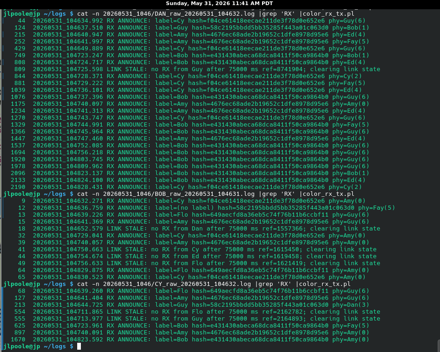
Task: Click line number 64 in BOB output
Action: [x=22, y=270]
